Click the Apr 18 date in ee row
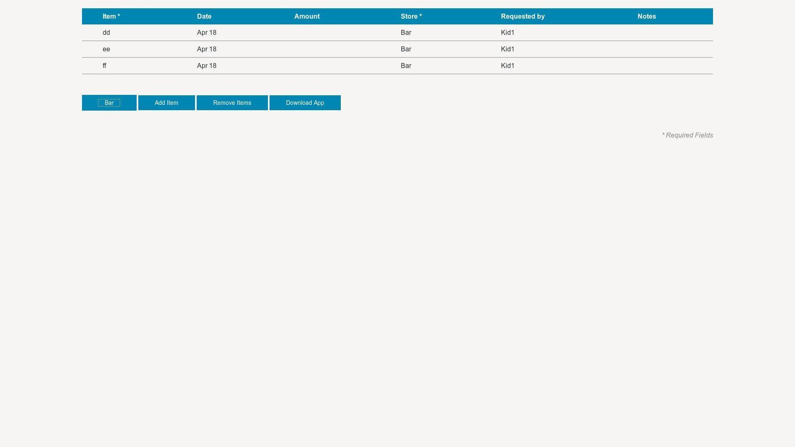Viewport: 795px width, 447px height. (x=207, y=49)
